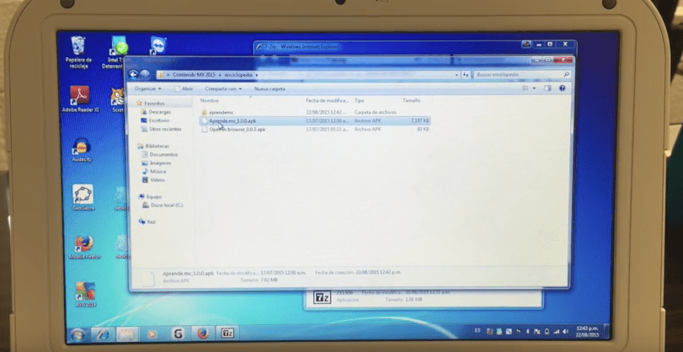Click enciclopedia in the breadcrumb path

(x=238, y=75)
